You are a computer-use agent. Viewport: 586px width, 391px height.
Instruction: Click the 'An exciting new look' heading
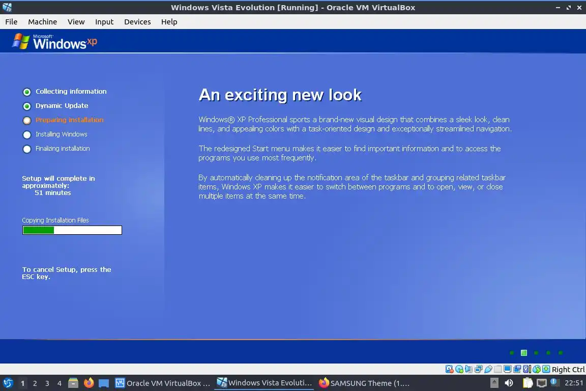280,95
